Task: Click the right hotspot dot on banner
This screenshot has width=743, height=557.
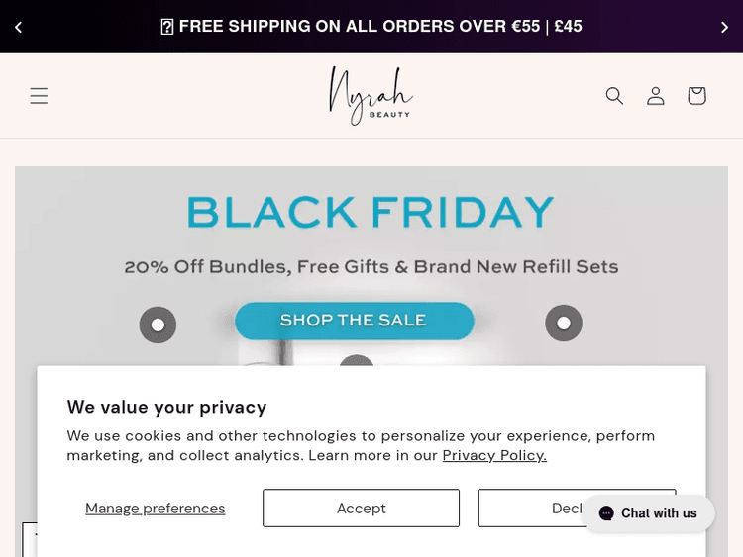Action: tap(564, 323)
